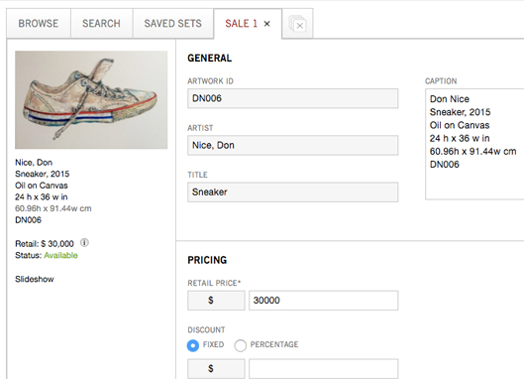The height and width of the screenshot is (379, 524).
Task: Select the Sale 1 tab
Action: (x=242, y=24)
